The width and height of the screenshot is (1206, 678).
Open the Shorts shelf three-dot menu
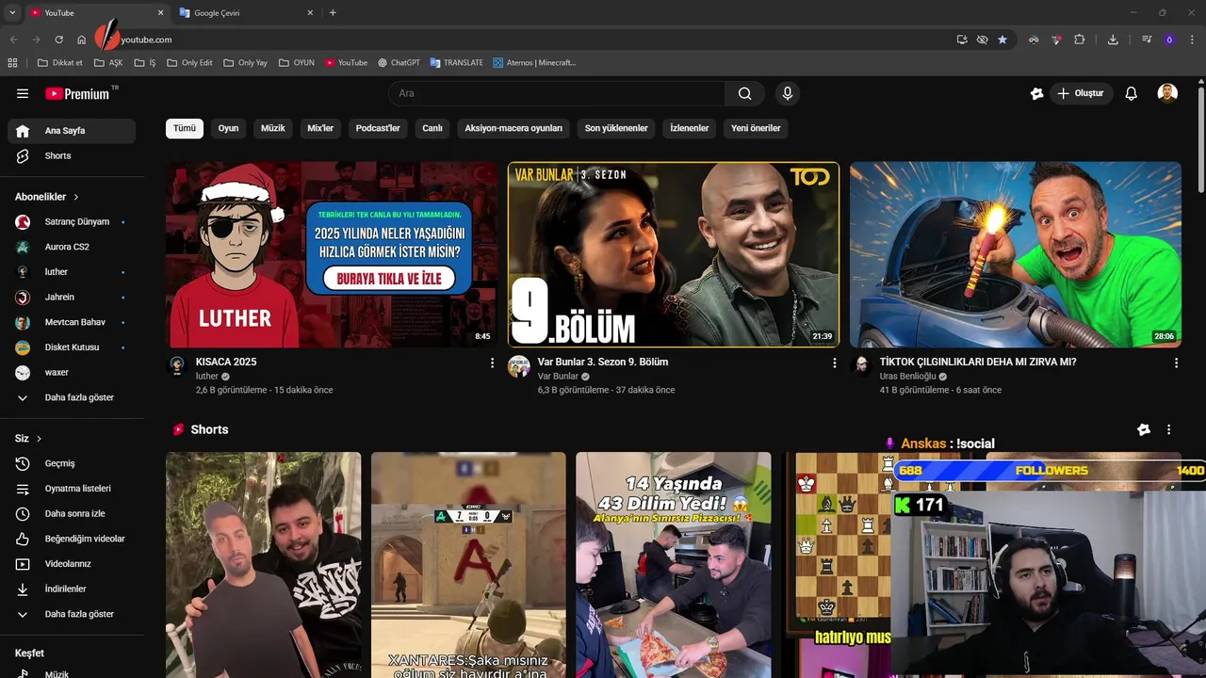(x=1169, y=429)
